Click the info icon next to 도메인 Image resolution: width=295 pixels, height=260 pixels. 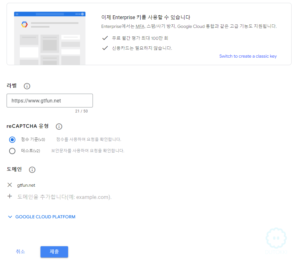click(32, 170)
